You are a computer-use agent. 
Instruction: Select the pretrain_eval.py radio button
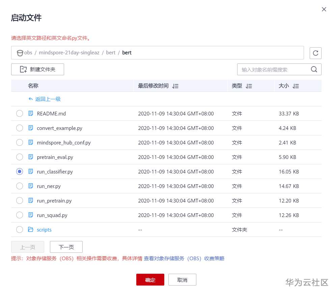(x=20, y=157)
